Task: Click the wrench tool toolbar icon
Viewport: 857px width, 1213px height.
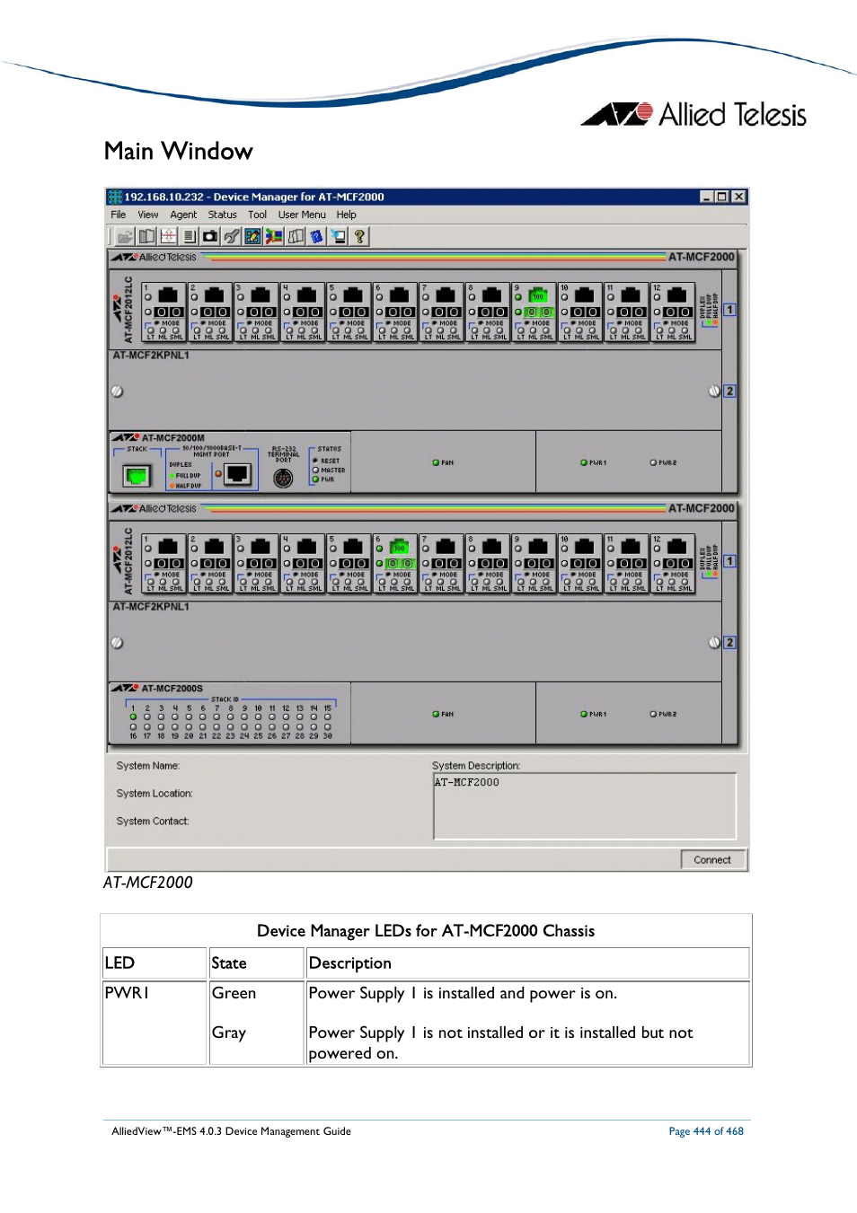Action: point(232,236)
